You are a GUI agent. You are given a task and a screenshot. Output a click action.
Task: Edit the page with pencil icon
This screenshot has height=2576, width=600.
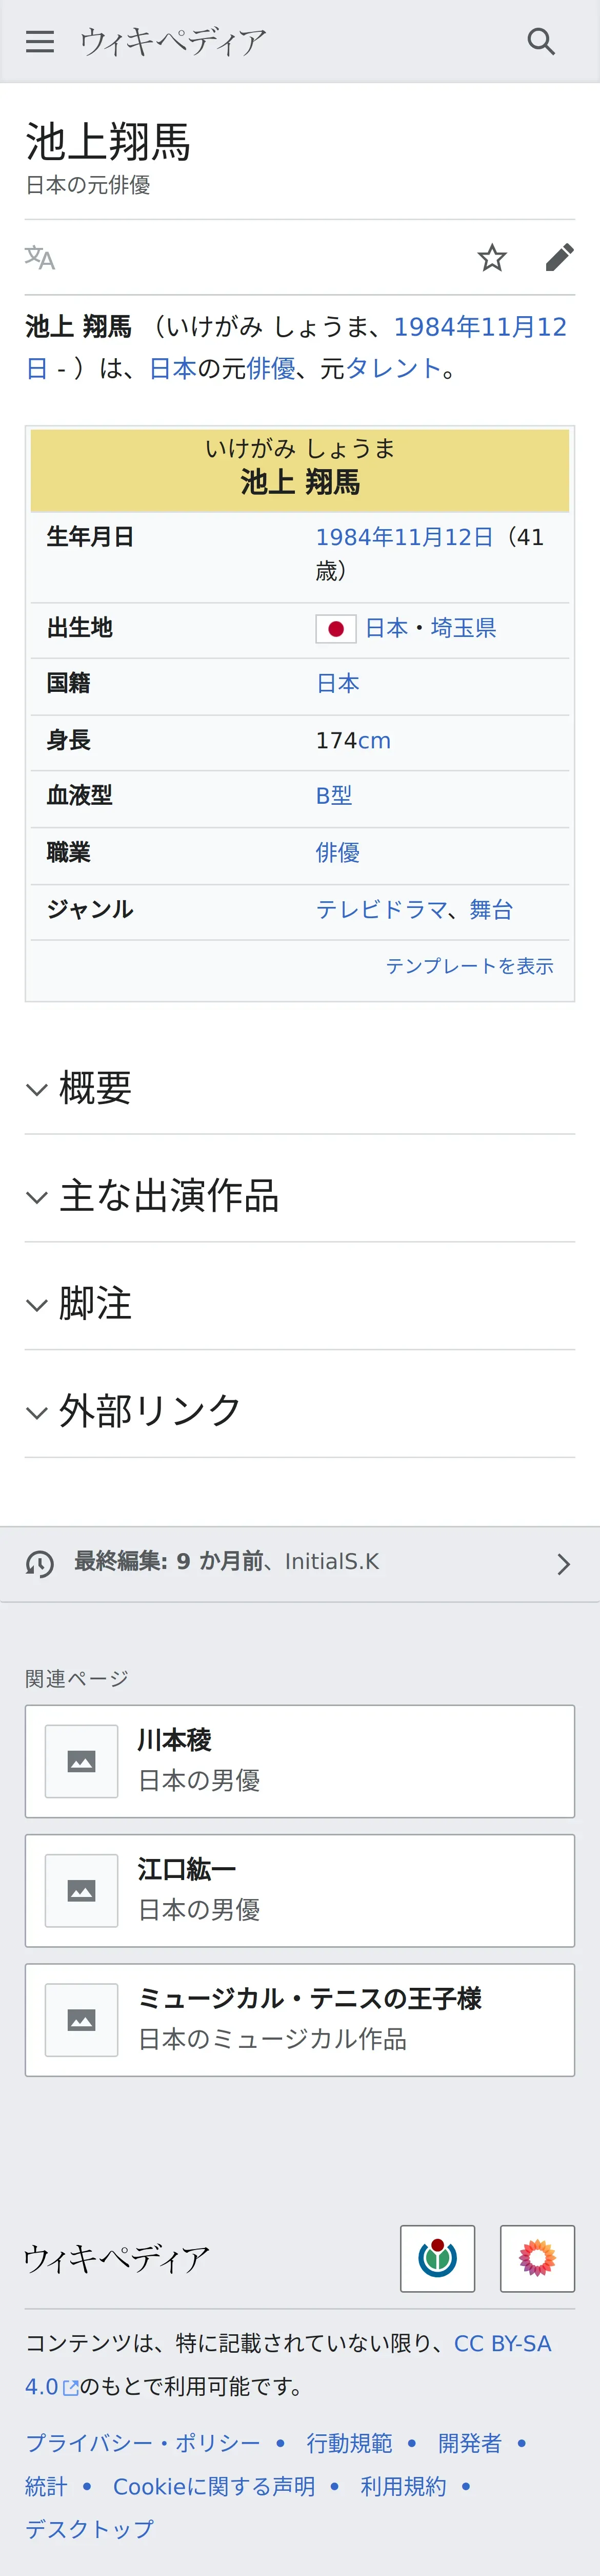coord(559,258)
